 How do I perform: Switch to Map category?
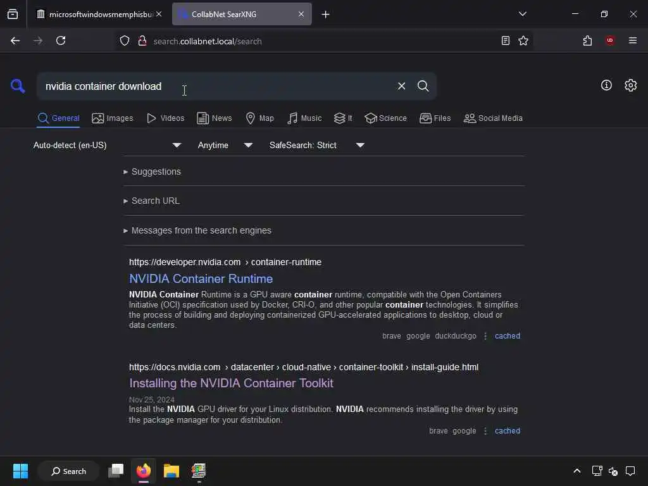coord(259,118)
